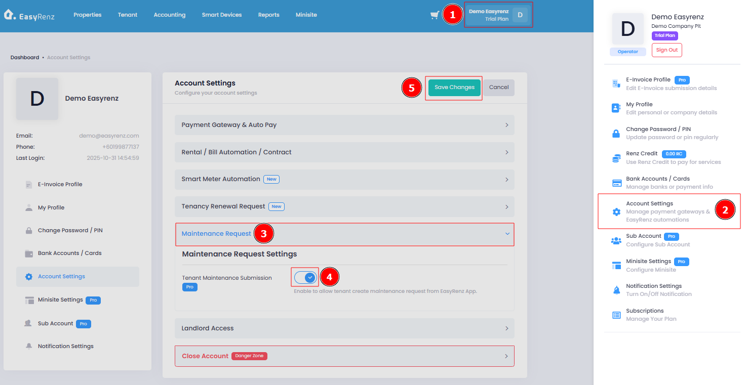Collapse the Maintenance Request section
747x385 pixels.
coord(345,234)
